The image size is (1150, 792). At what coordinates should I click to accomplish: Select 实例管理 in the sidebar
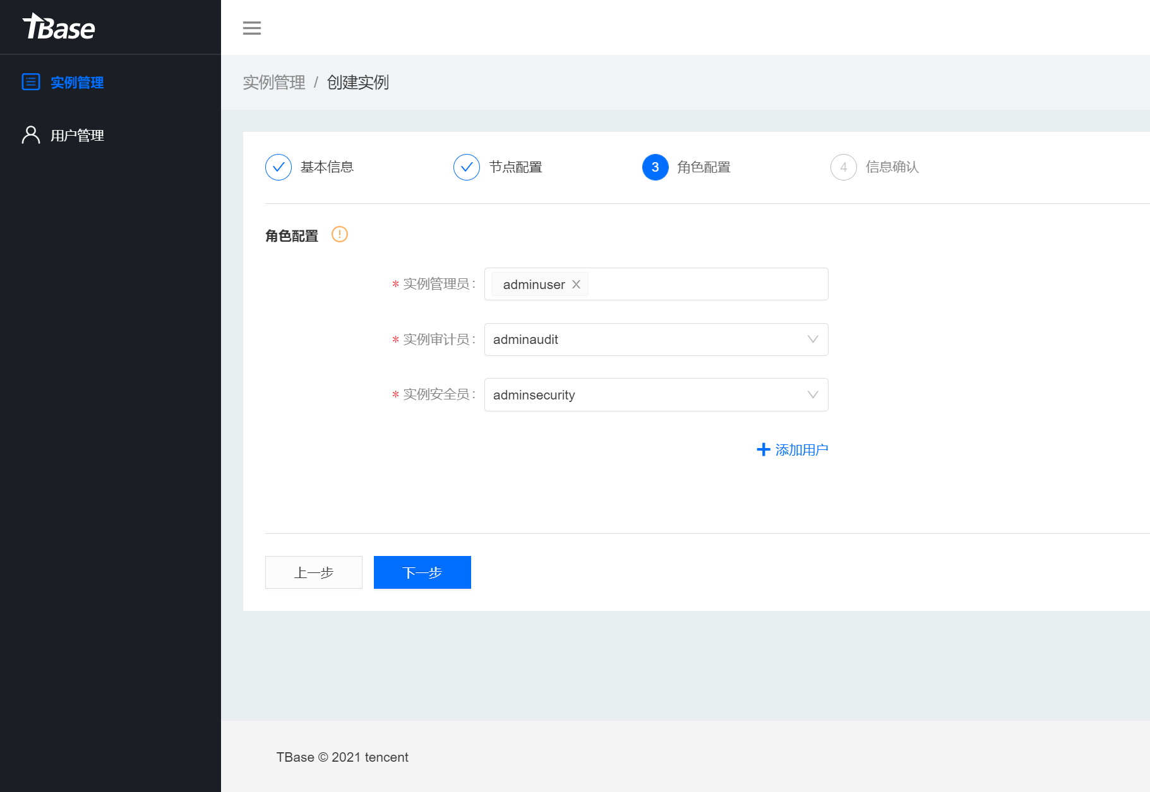click(77, 82)
